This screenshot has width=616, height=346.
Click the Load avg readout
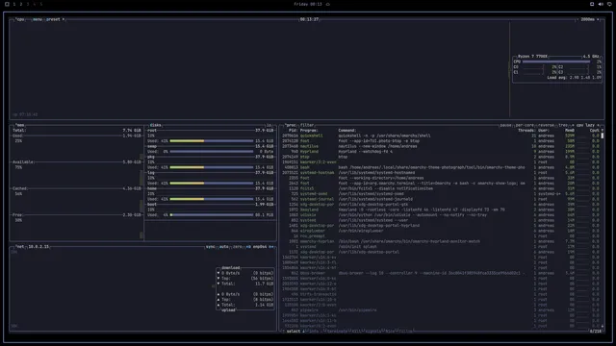[x=574, y=78]
